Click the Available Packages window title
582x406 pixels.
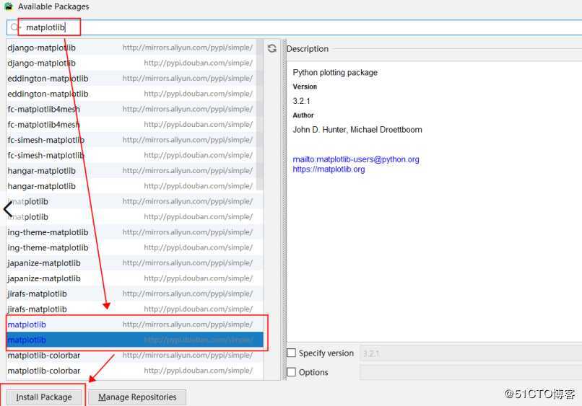[53, 6]
